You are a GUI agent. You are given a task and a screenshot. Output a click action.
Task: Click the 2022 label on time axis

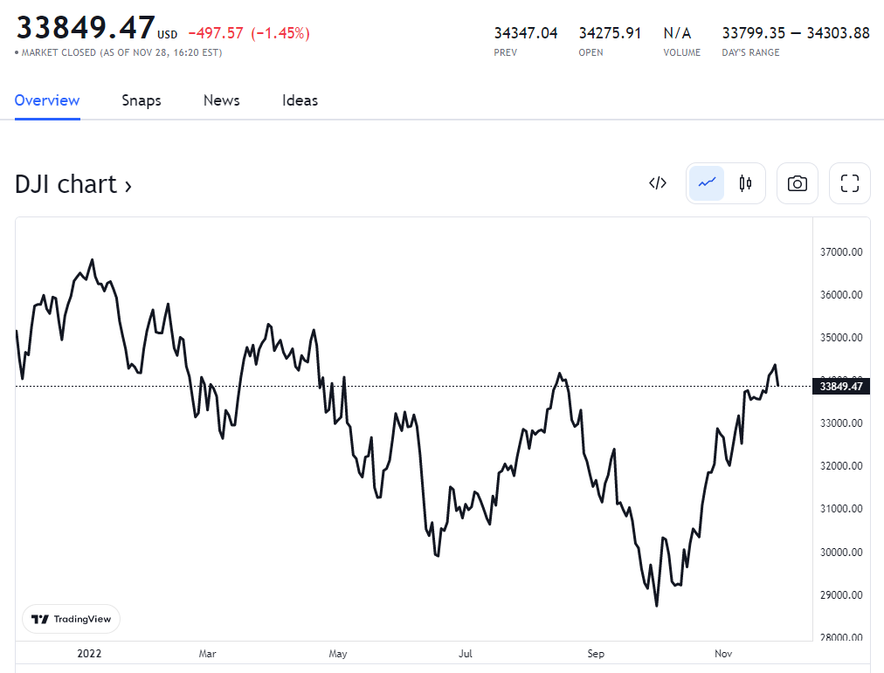(x=90, y=653)
